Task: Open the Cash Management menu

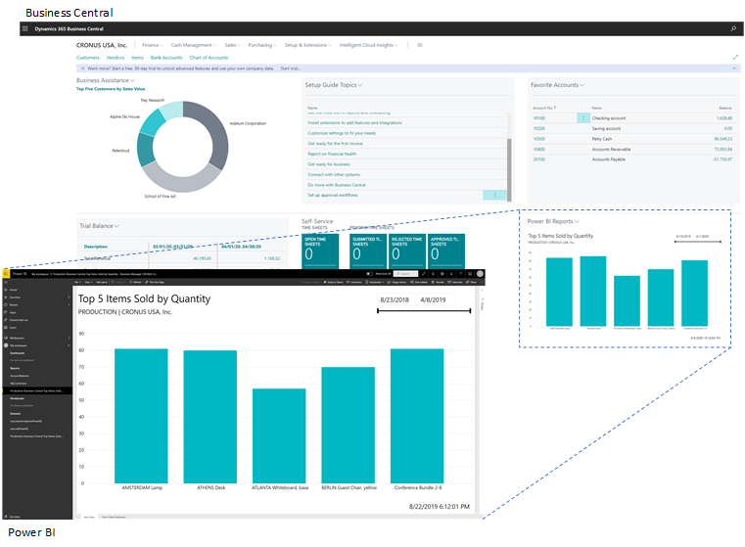Action: pos(194,45)
